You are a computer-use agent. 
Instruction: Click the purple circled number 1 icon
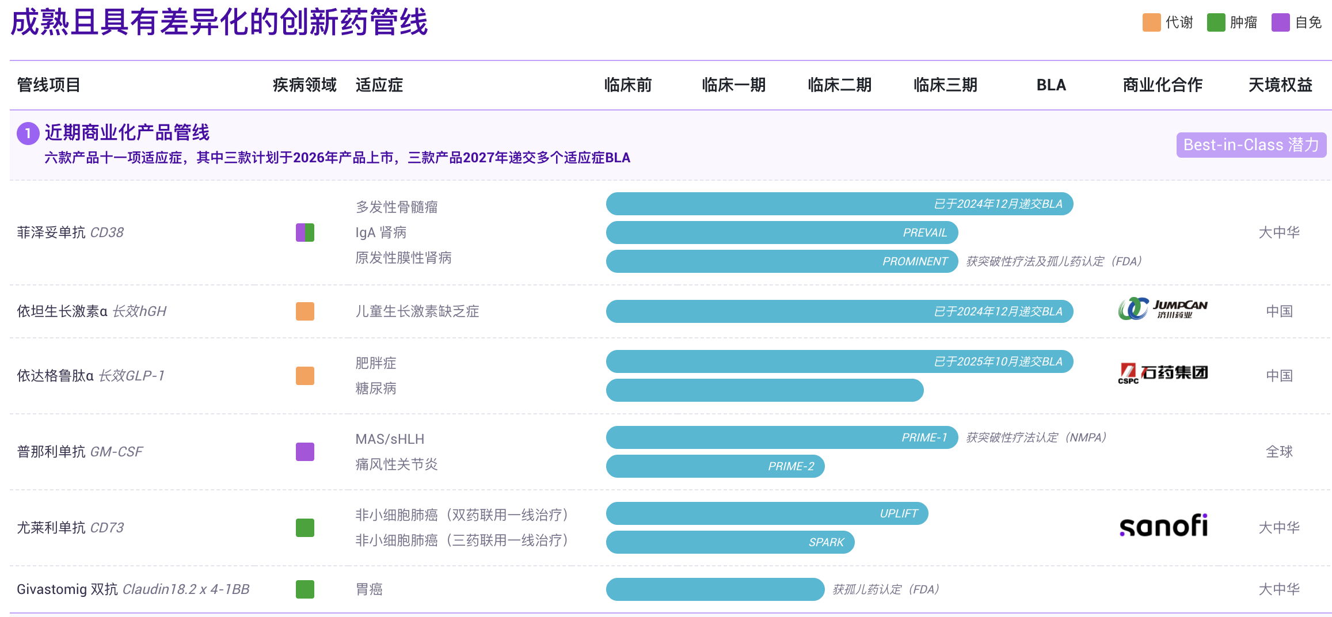pos(28,134)
